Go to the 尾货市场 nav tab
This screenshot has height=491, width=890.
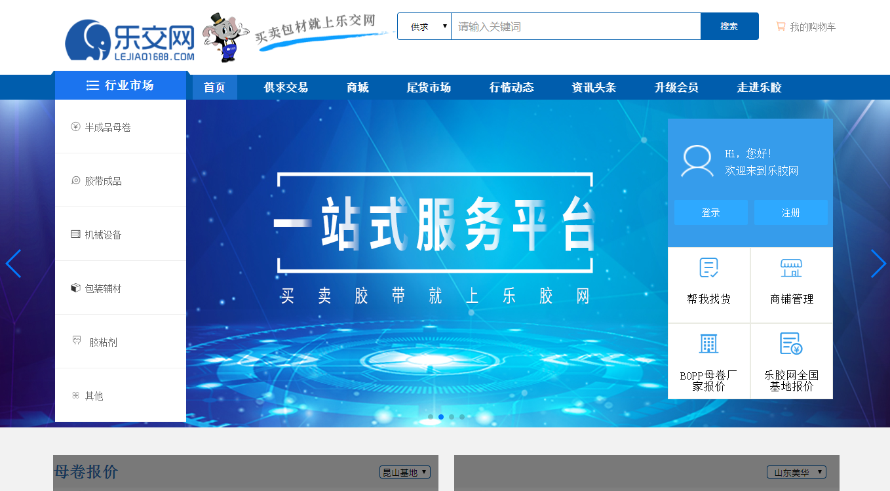pyautogui.click(x=429, y=87)
